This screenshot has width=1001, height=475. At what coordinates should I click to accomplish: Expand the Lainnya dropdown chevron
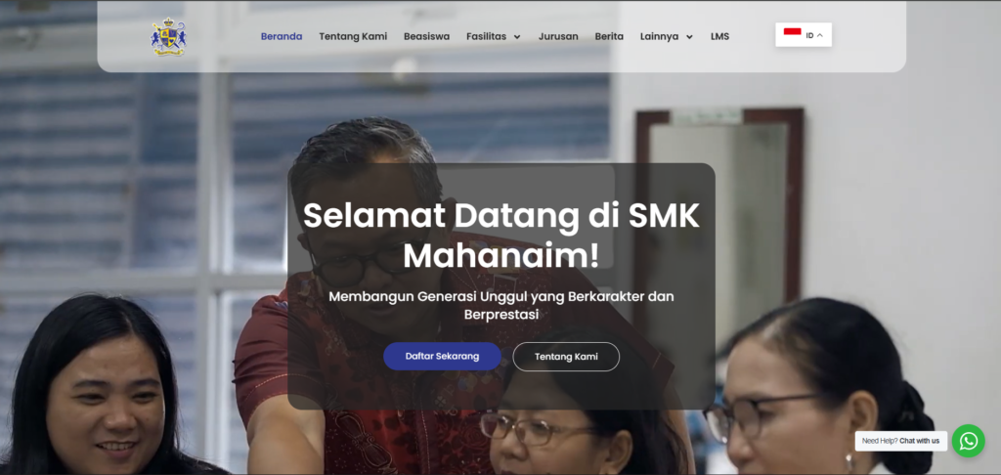coord(689,37)
